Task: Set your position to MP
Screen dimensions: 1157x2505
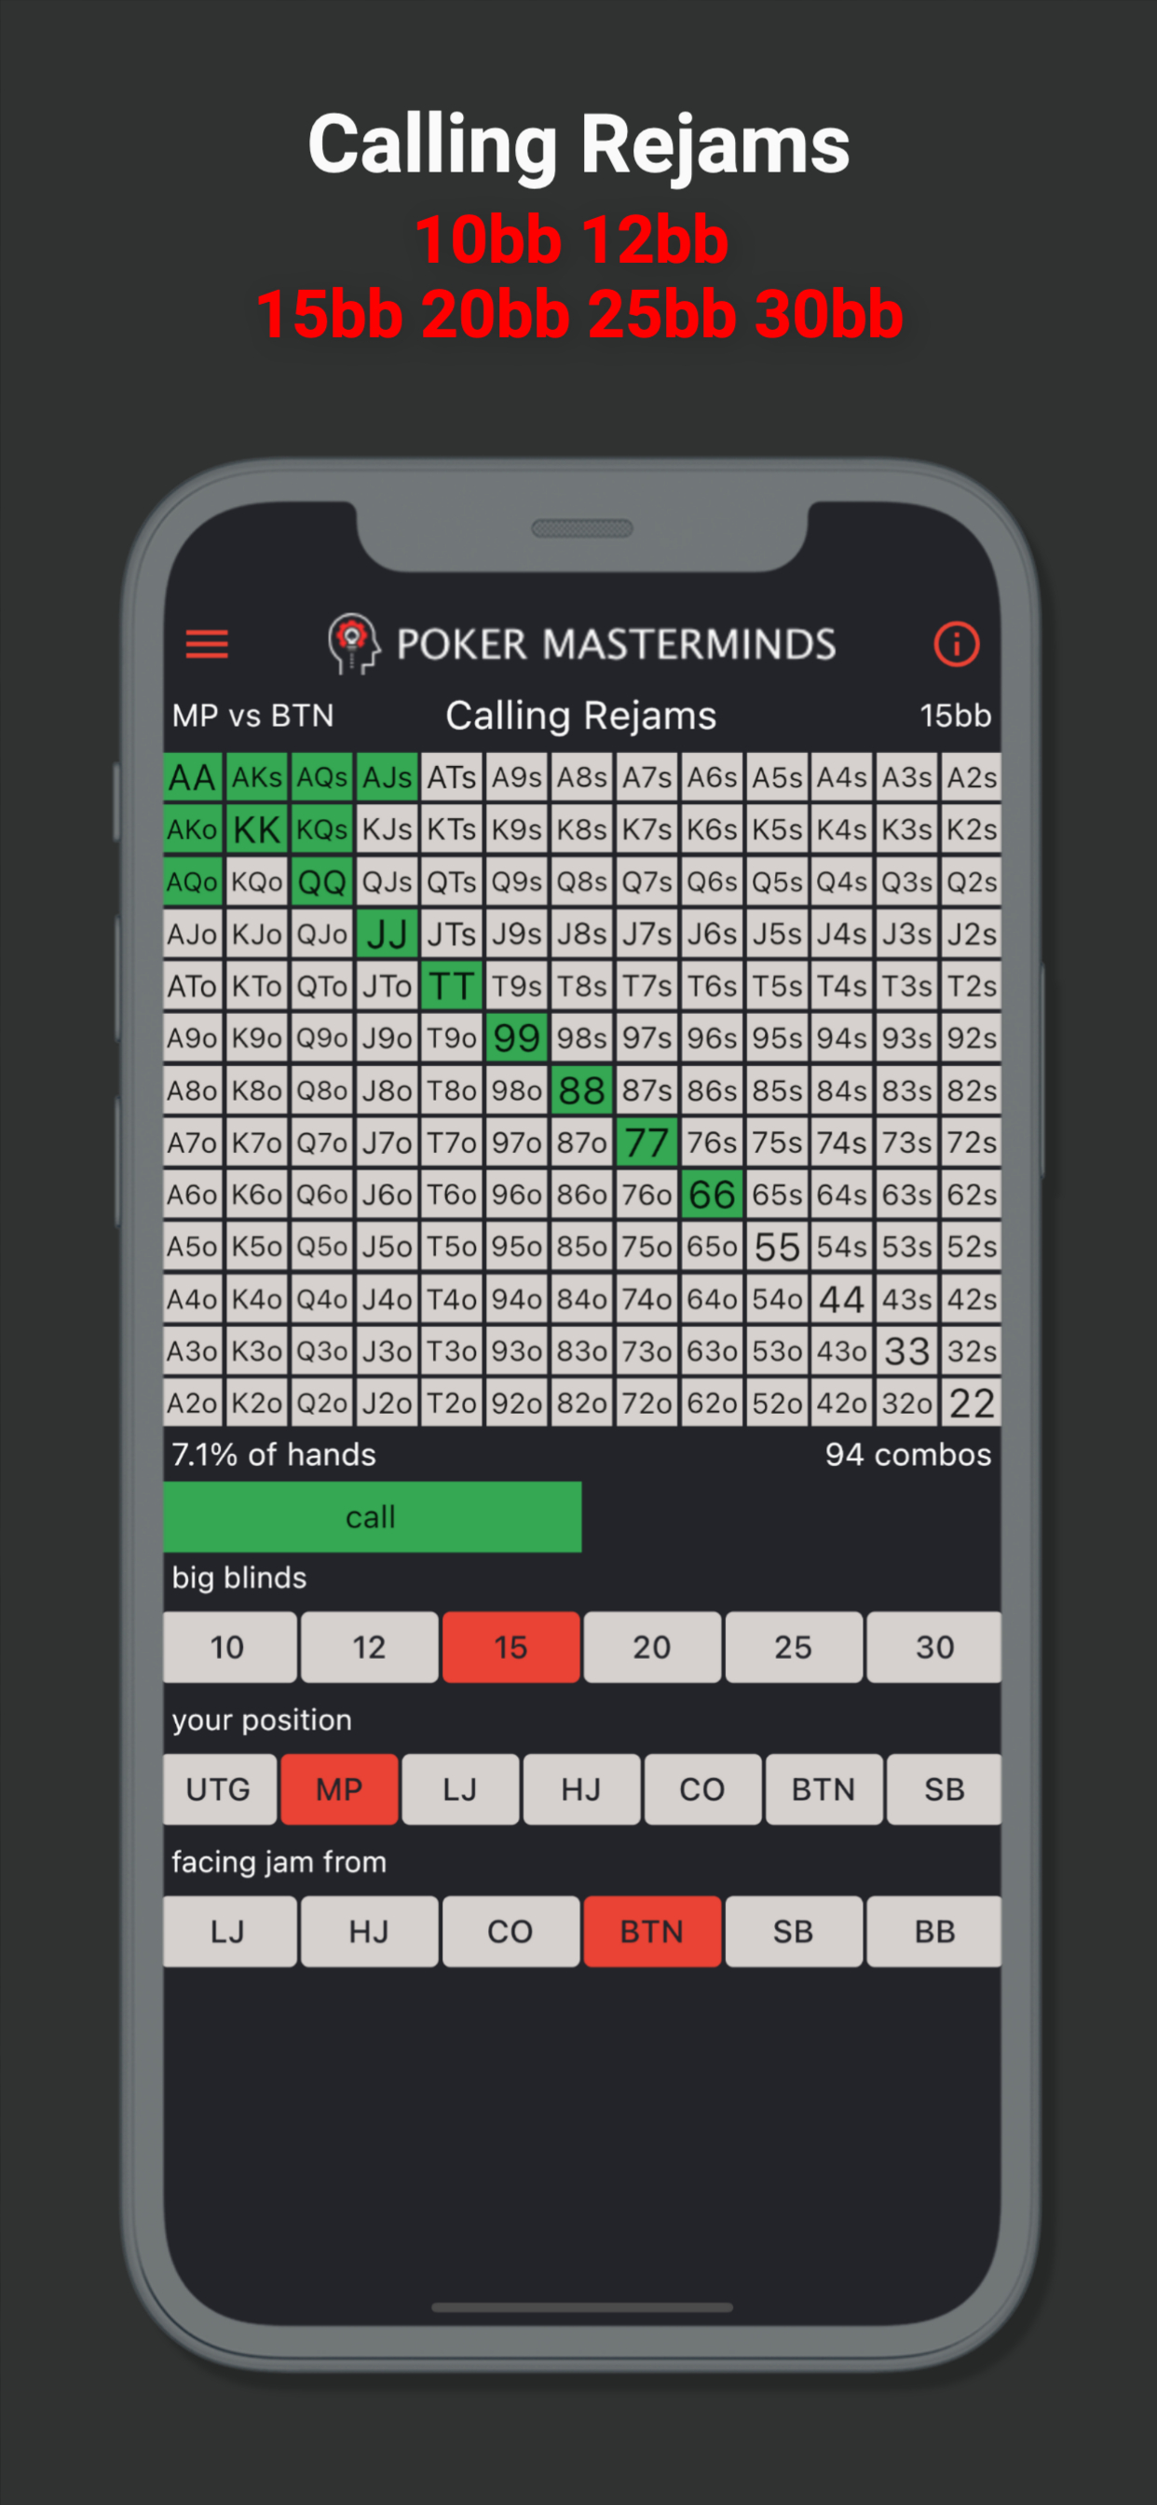Action: [x=339, y=1788]
